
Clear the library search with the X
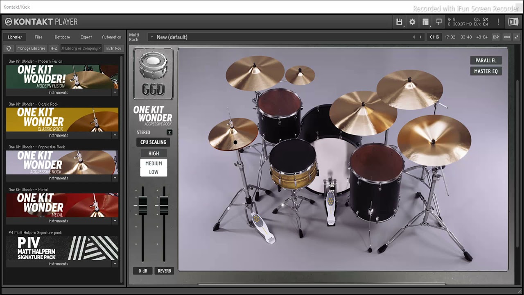click(99, 48)
